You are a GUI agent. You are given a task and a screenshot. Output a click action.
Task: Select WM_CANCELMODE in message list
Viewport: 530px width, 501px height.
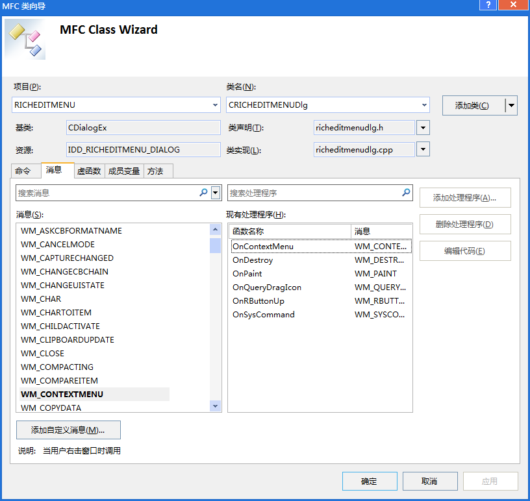(58, 244)
